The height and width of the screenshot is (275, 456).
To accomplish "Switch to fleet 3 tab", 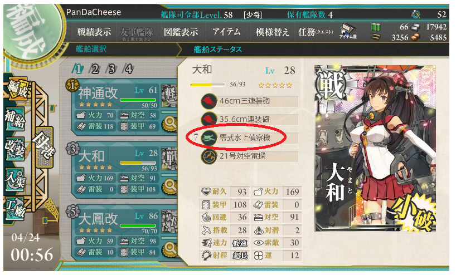I will click(x=111, y=69).
